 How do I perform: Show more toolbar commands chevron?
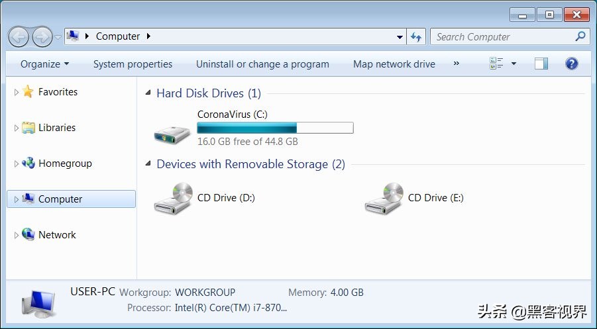456,64
